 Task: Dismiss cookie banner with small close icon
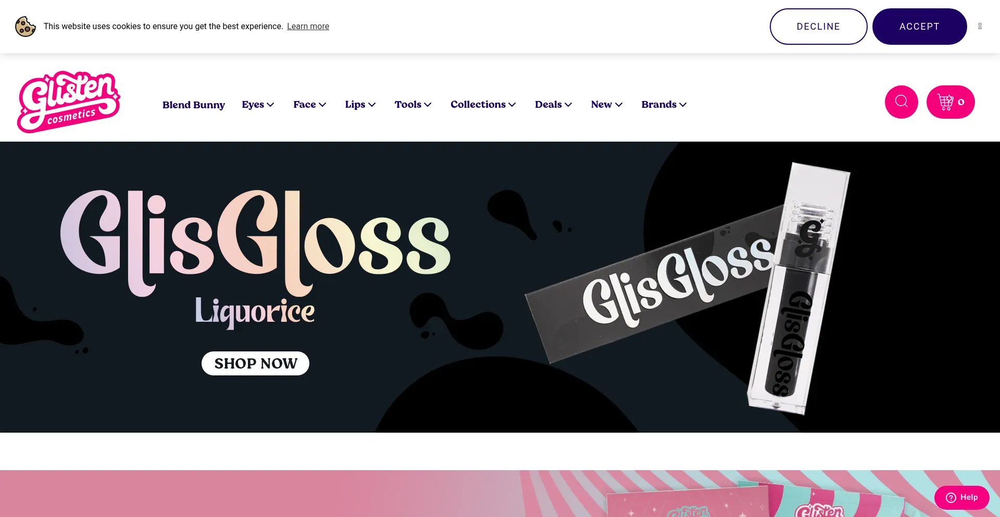point(980,26)
